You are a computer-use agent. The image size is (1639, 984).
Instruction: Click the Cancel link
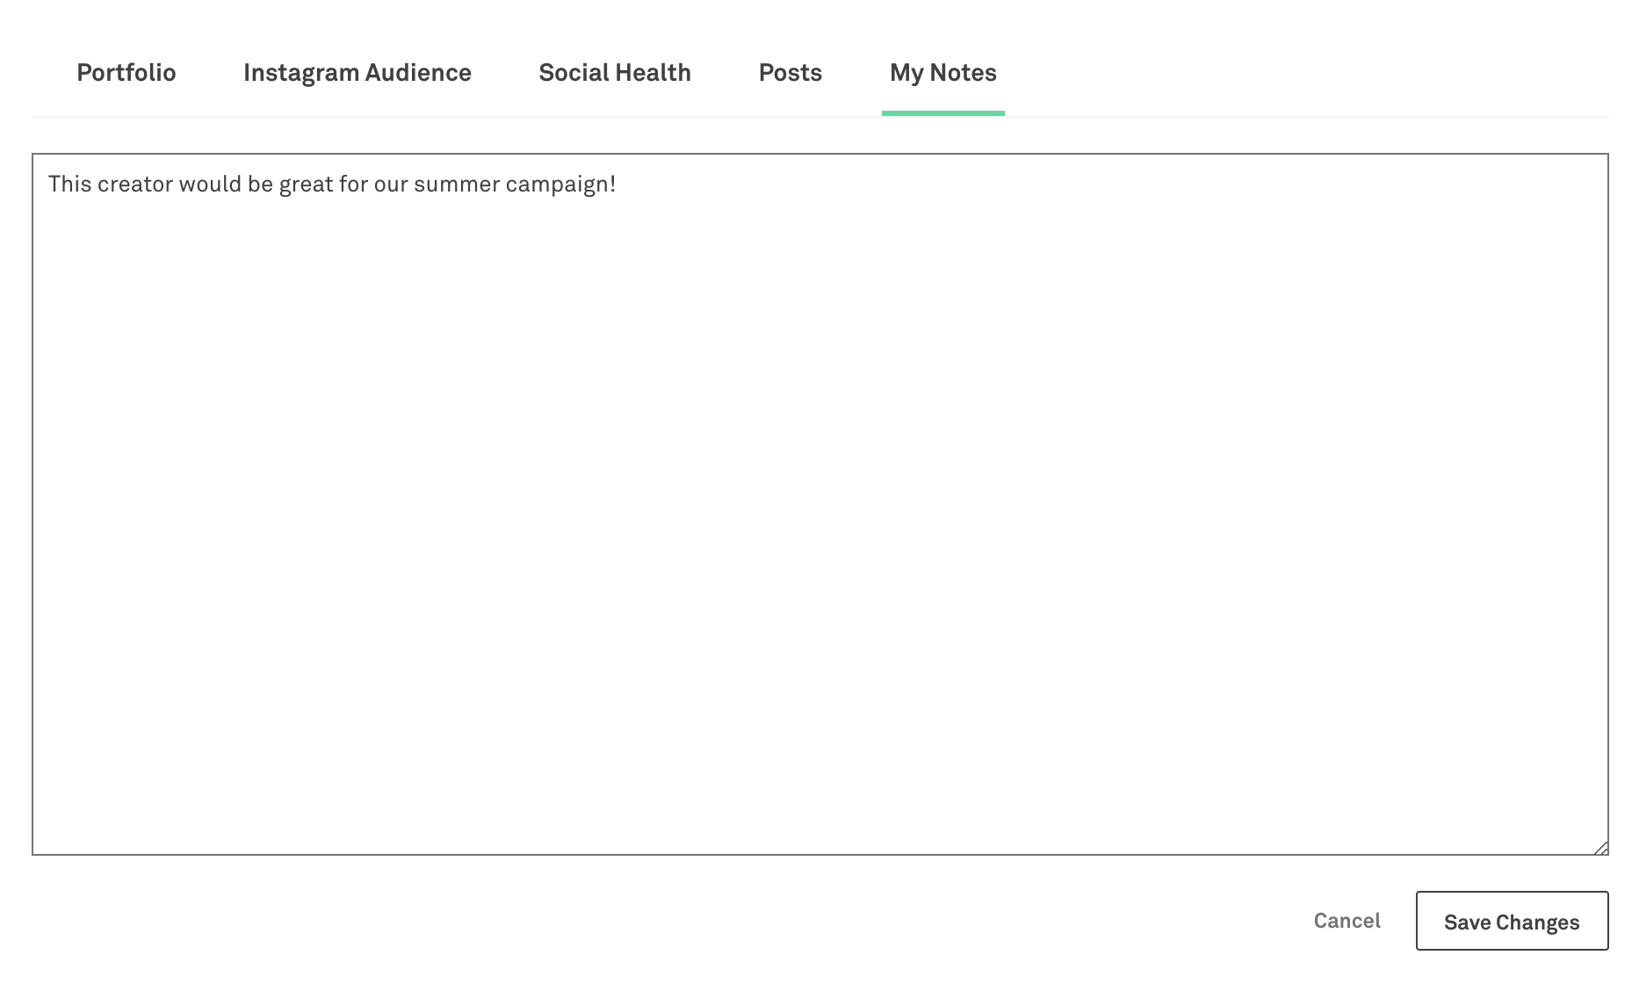[x=1347, y=921]
